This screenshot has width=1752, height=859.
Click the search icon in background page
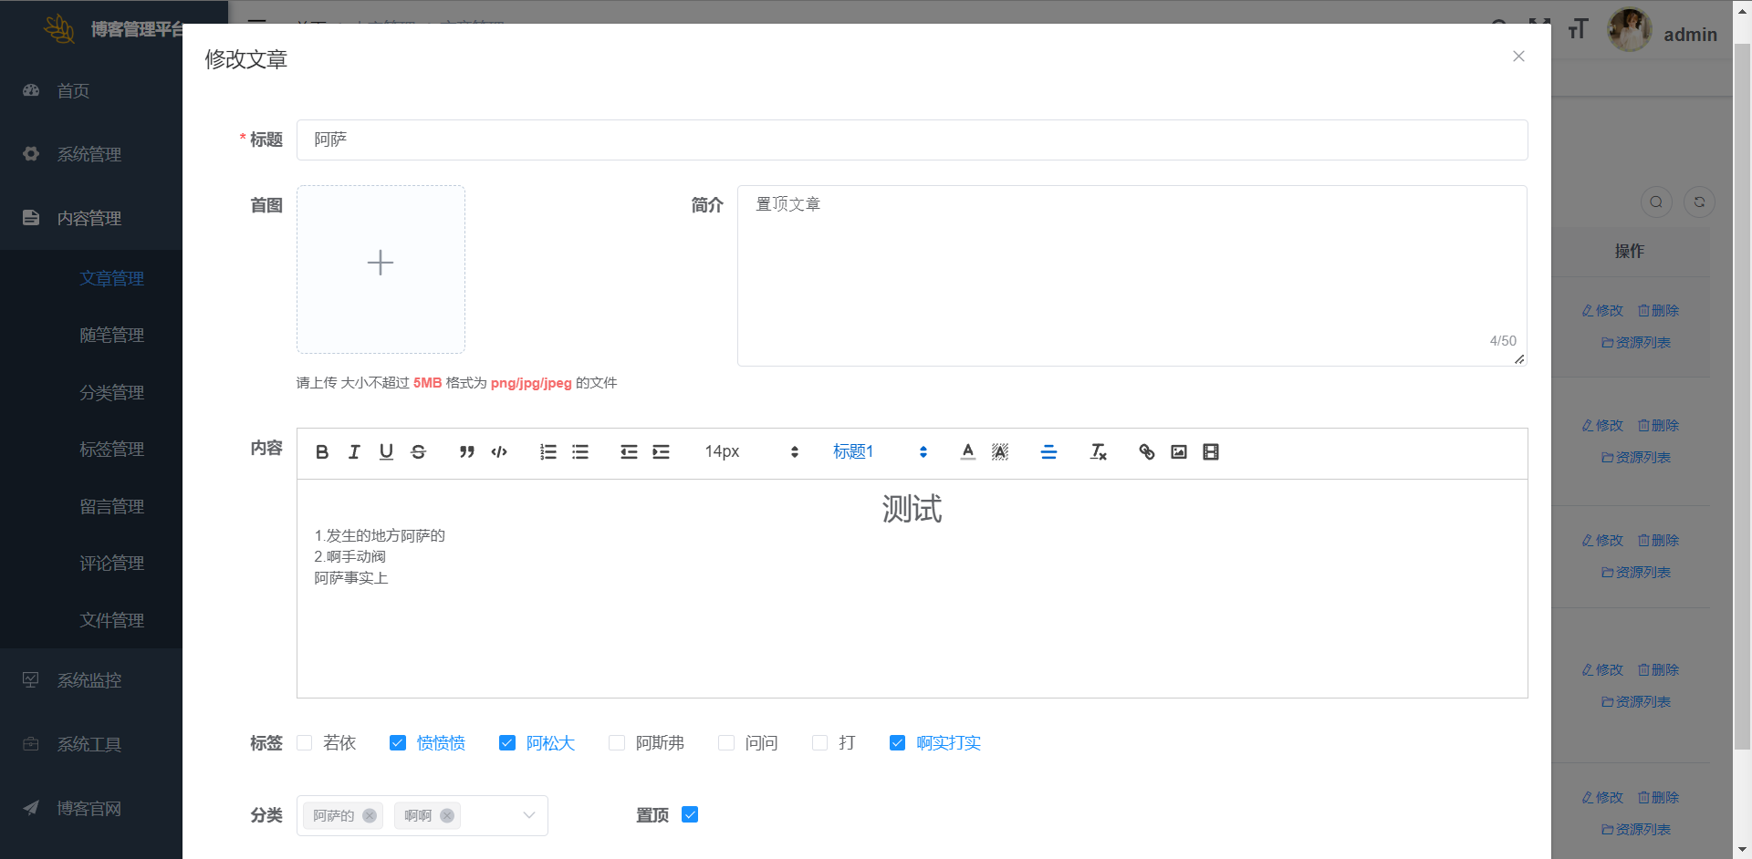pyautogui.click(x=1656, y=202)
